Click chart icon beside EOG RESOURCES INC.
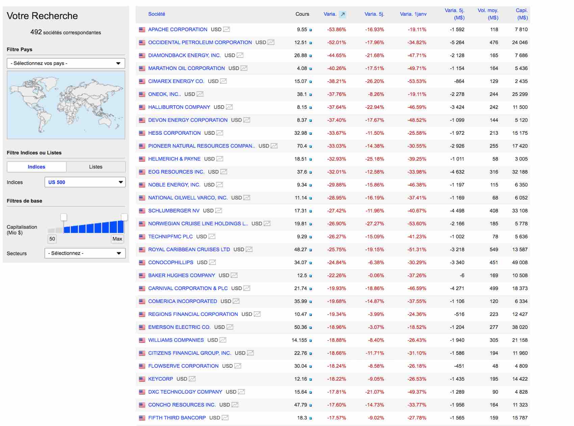The width and height of the screenshot is (574, 426). (224, 172)
